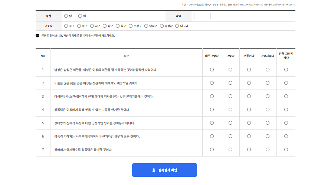The height and width of the screenshot is (185, 334).
Task: Choose 중구 as the residence
Action: (x=66, y=26)
